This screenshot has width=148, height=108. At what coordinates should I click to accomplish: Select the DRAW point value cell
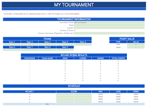[136, 47]
